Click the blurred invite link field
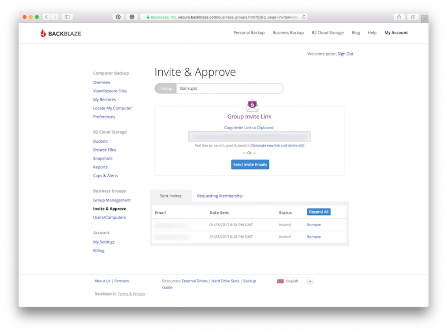This screenshot has height=333, width=447. tap(249, 136)
